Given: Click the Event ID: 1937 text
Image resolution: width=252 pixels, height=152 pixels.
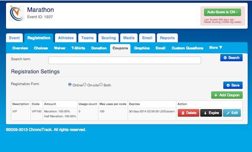Looking at the screenshot, I should (x=40, y=17).
